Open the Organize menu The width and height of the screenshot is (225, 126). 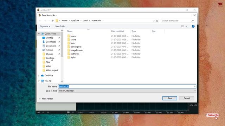[x=45, y=26]
